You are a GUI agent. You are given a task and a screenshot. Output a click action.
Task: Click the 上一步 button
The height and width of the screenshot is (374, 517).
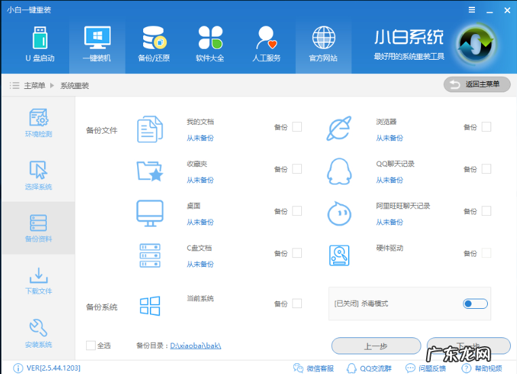coord(376,346)
